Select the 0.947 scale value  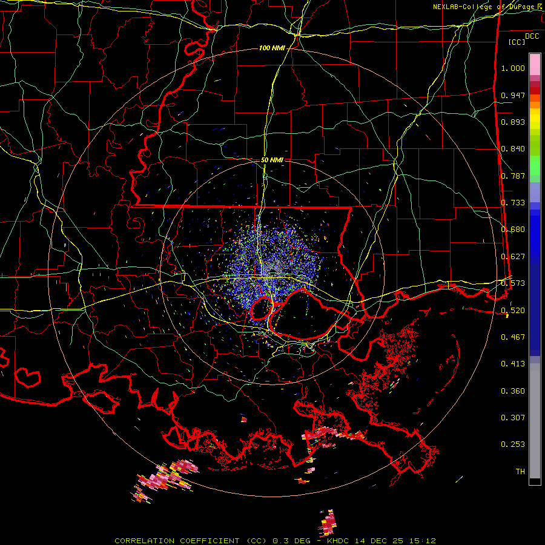pyautogui.click(x=513, y=95)
